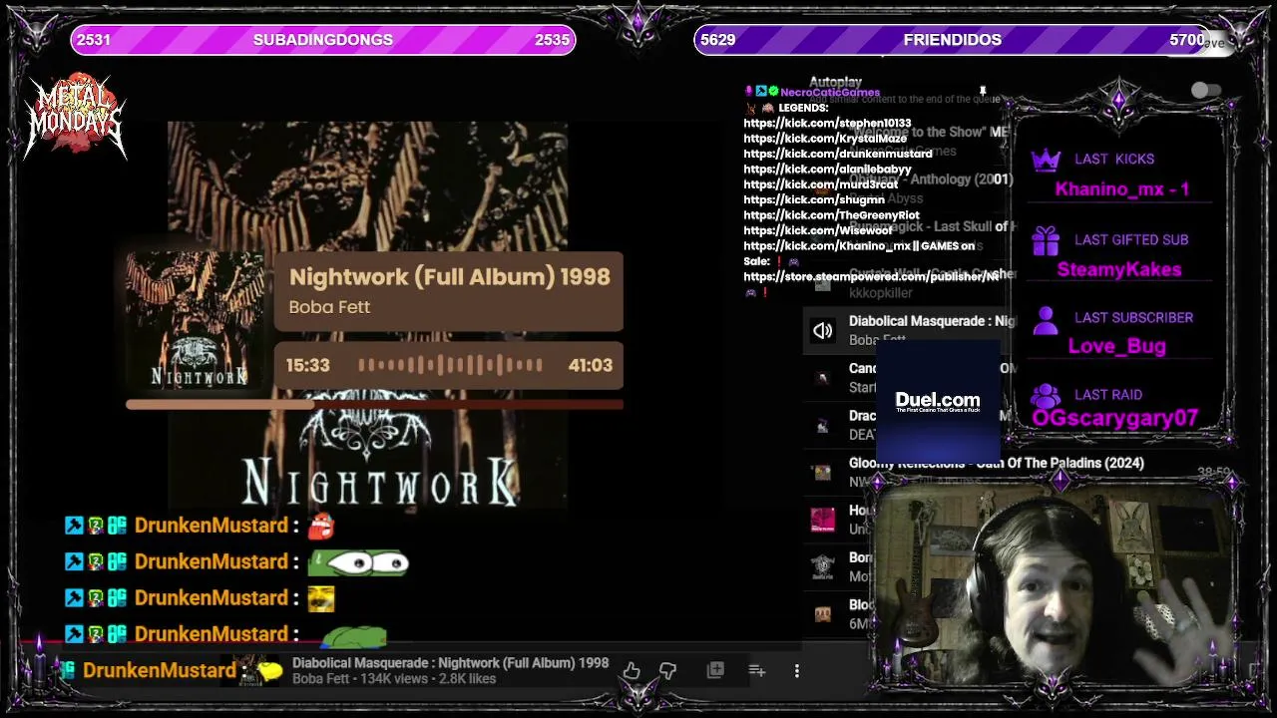
Task: Click the Last Subscriber person icon
Action: click(1046, 319)
